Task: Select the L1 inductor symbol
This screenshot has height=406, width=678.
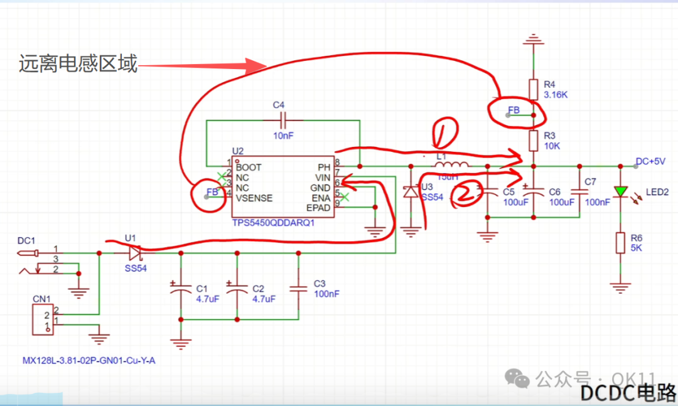Action: (x=451, y=165)
